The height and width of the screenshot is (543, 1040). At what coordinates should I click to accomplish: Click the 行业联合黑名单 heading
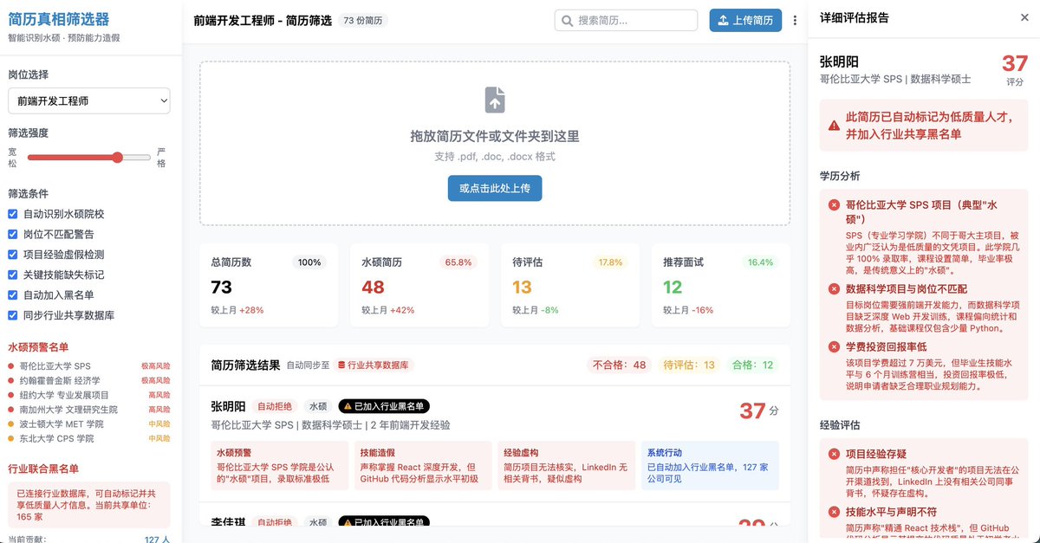pos(43,469)
